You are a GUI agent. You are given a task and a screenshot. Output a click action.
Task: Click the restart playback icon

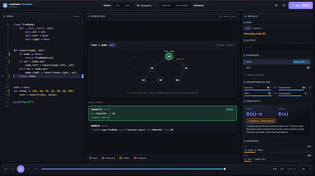[6, 169]
